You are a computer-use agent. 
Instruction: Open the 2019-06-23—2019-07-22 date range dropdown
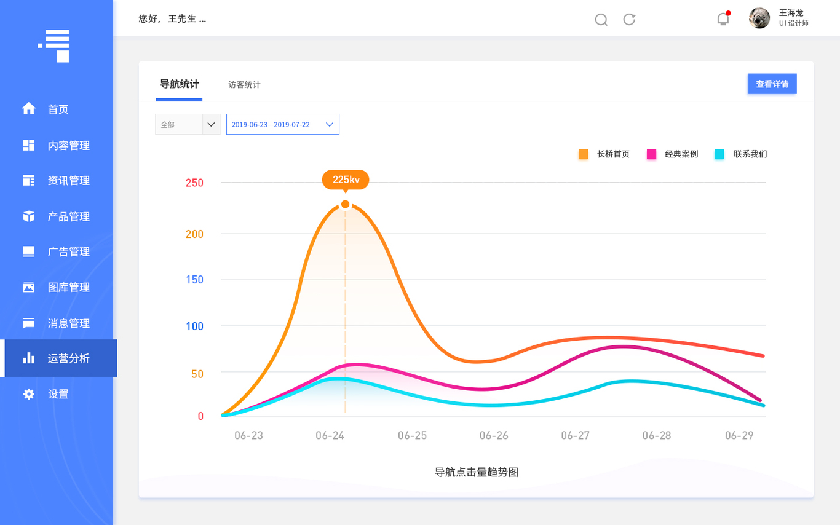click(x=283, y=124)
